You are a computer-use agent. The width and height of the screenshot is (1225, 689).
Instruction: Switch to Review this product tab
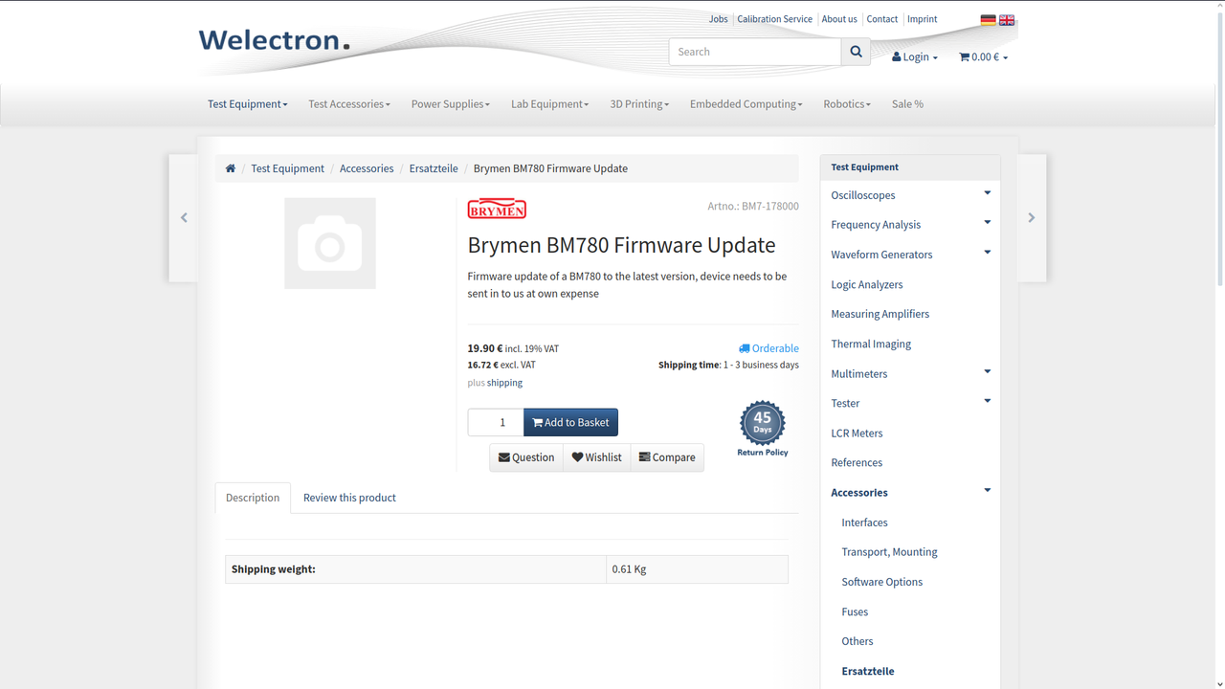click(x=349, y=498)
